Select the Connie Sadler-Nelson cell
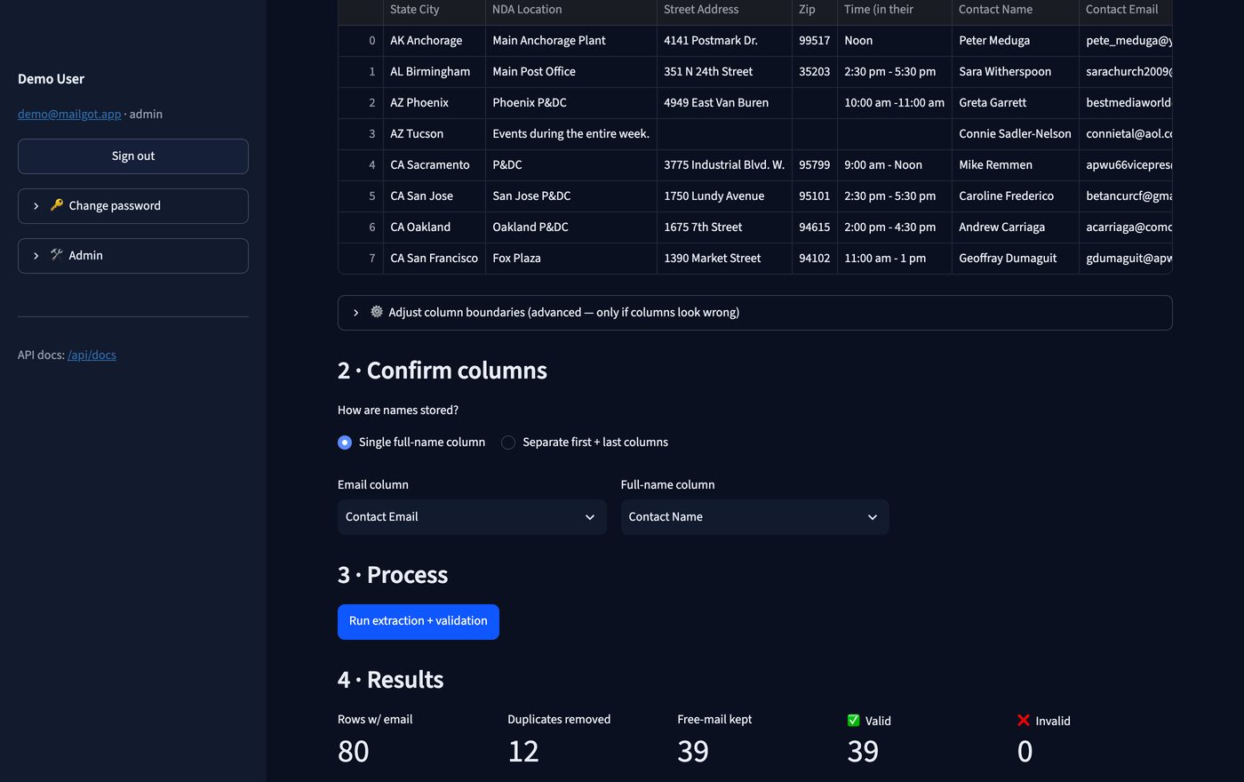The height and width of the screenshot is (782, 1244). tap(1016, 134)
